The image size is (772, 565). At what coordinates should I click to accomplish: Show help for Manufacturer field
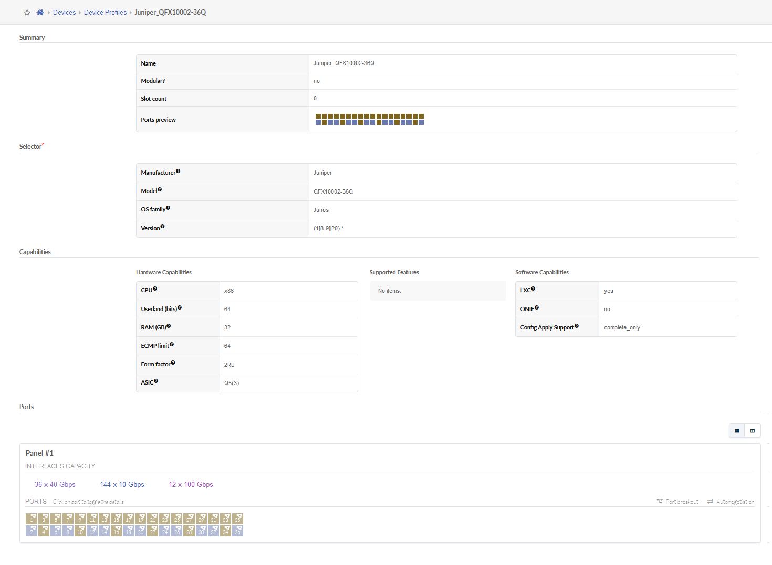pyautogui.click(x=178, y=171)
